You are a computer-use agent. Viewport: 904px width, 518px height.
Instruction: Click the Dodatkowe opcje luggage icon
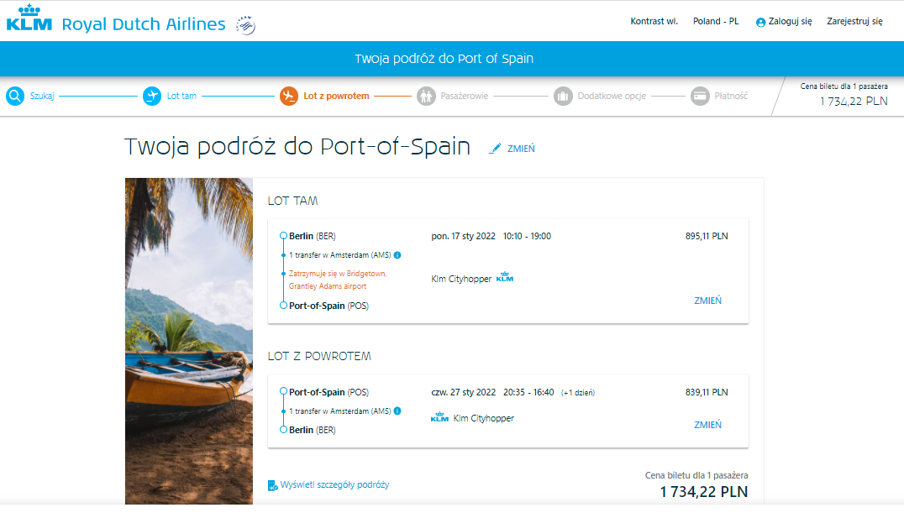tap(563, 96)
